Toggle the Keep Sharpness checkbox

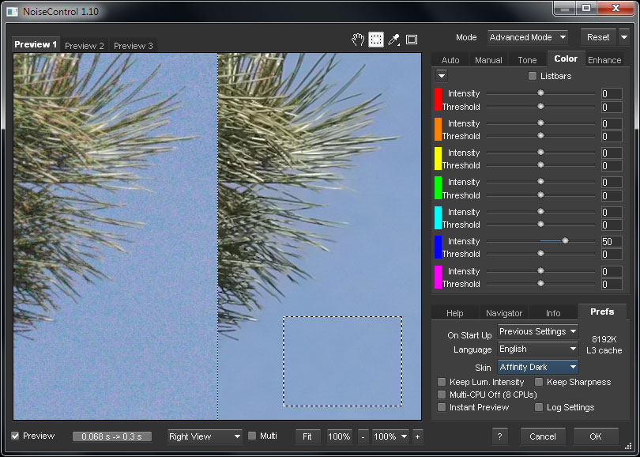click(539, 382)
